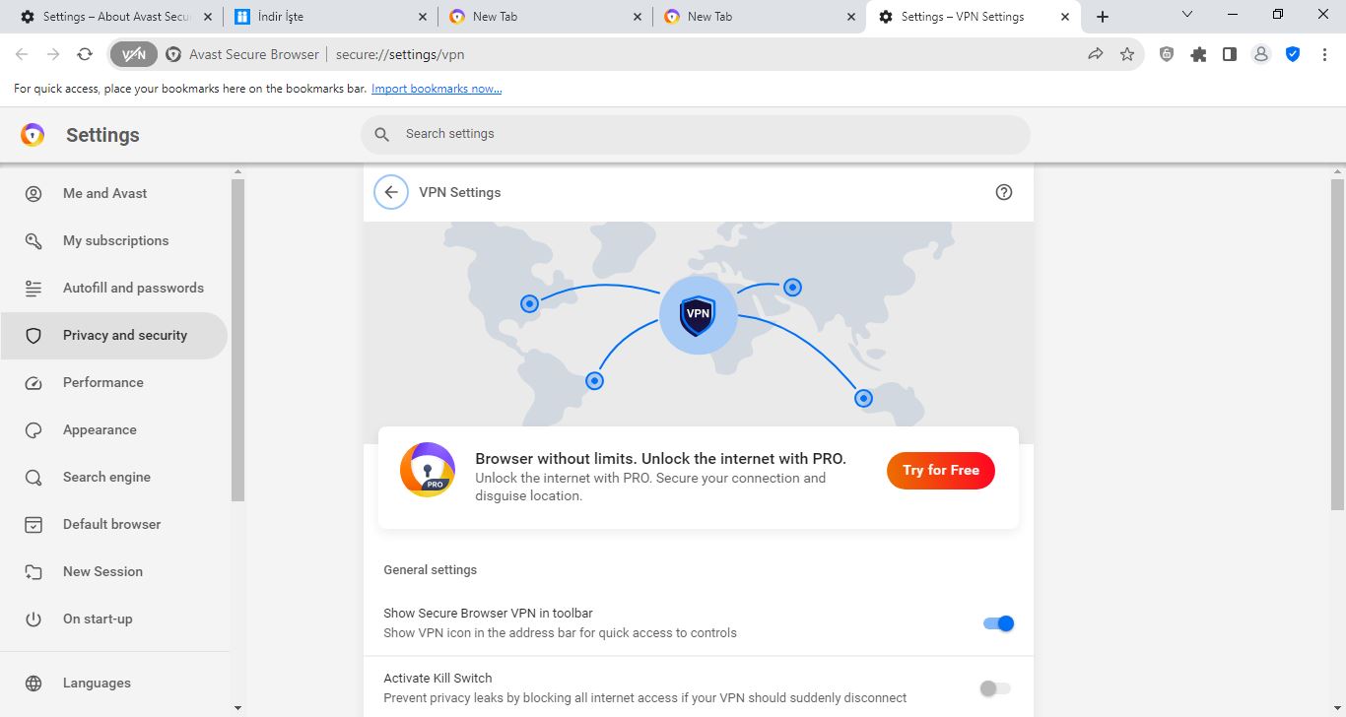The image size is (1346, 717).
Task: Open Search engine settings section
Action: pos(113,477)
